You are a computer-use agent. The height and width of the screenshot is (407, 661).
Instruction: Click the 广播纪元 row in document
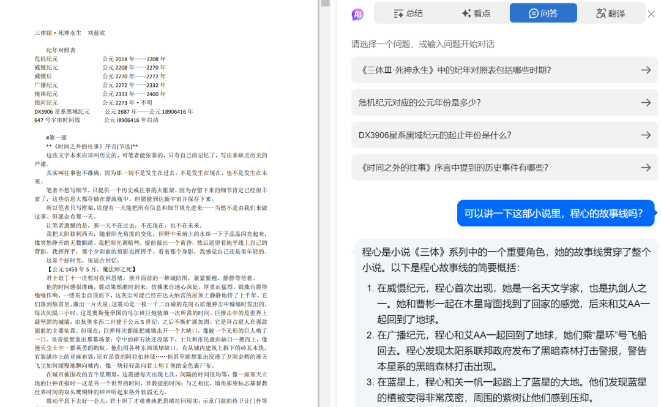100,85
